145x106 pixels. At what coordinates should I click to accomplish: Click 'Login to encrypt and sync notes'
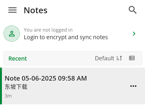[x=66, y=37]
